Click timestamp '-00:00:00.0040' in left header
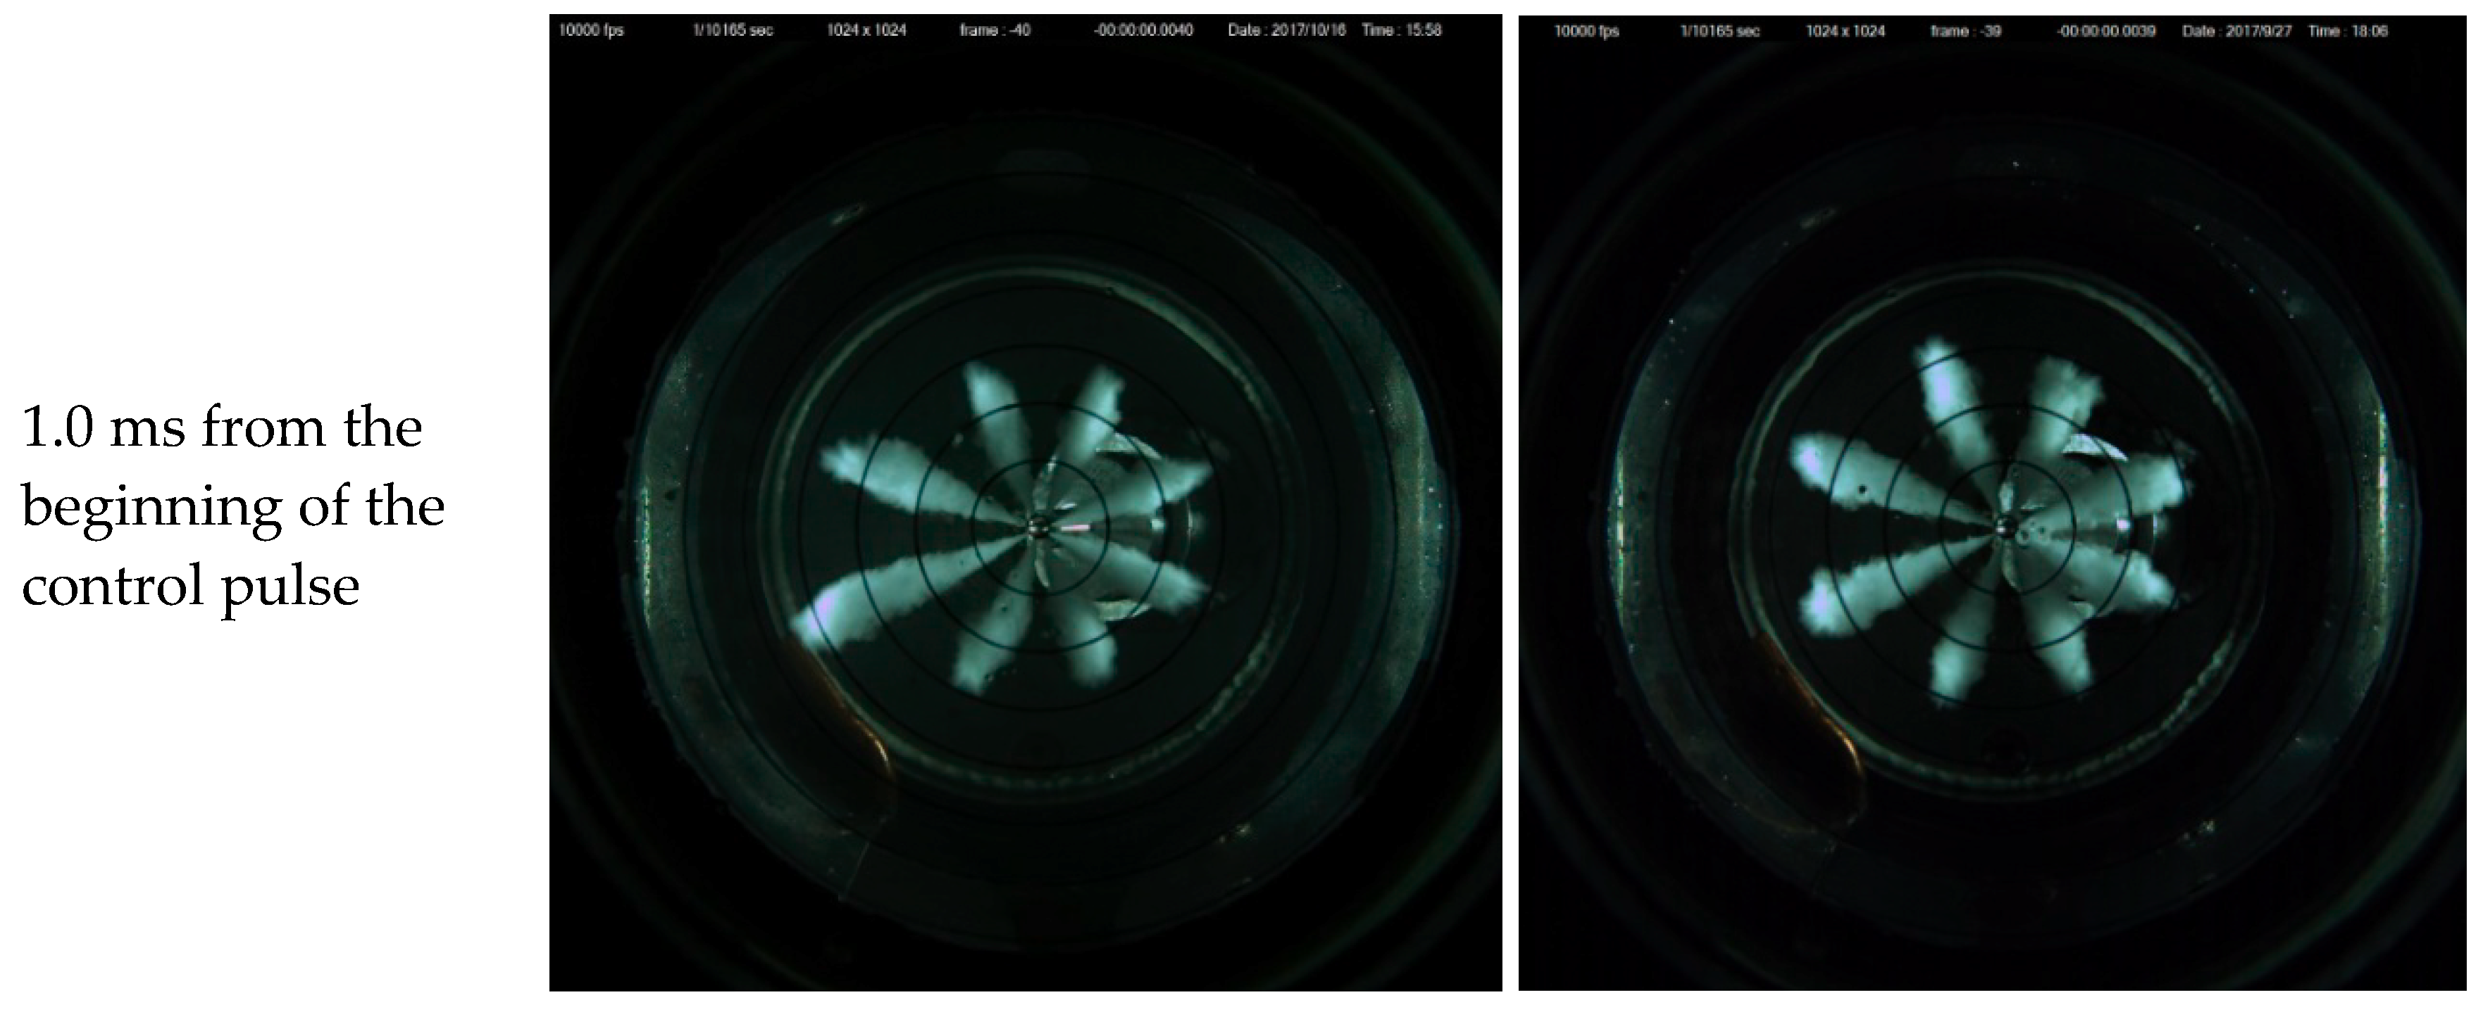 click(1143, 30)
